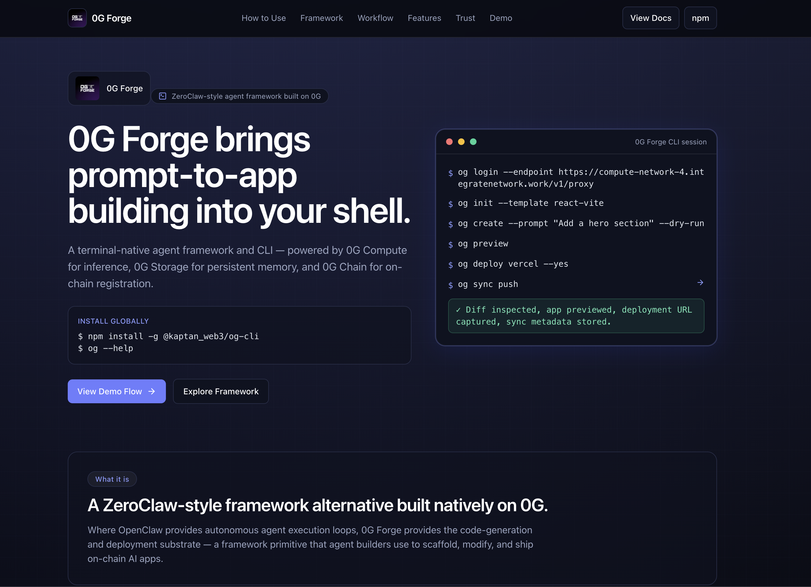Viewport: 811px width, 587px height.
Task: Click the yellow dot in CLI session window
Action: click(461, 142)
